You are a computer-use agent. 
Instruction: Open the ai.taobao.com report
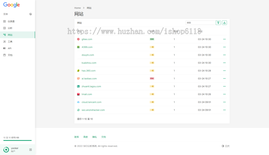89,78
